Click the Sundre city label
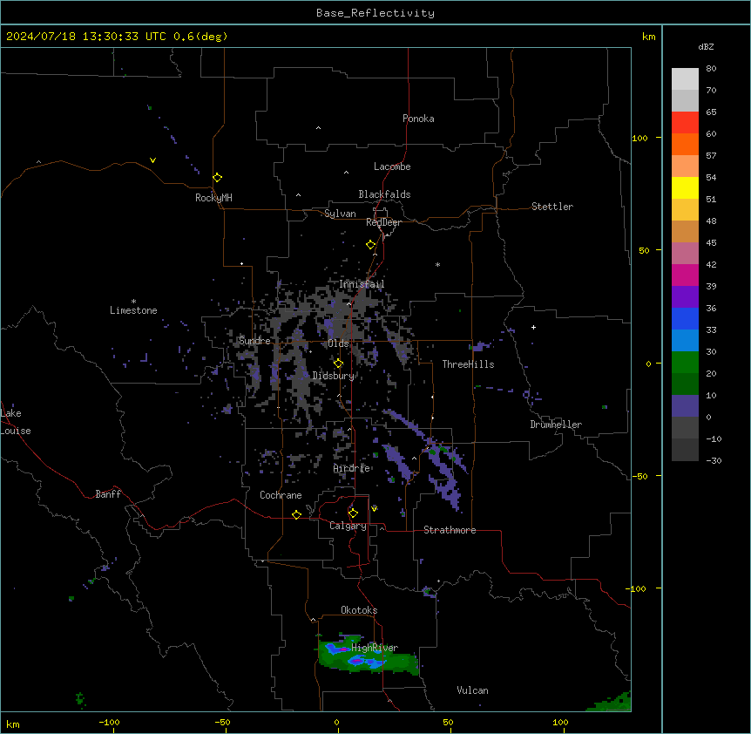Viewport: 751px width, 734px height. (254, 341)
